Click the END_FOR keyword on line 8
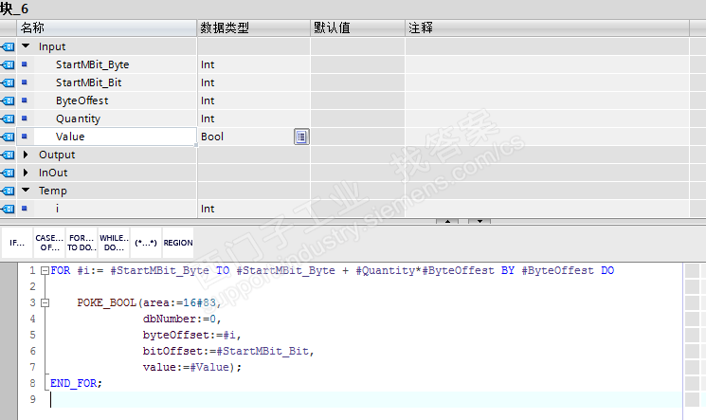Image resolution: width=706 pixels, height=420 pixels. [73, 383]
